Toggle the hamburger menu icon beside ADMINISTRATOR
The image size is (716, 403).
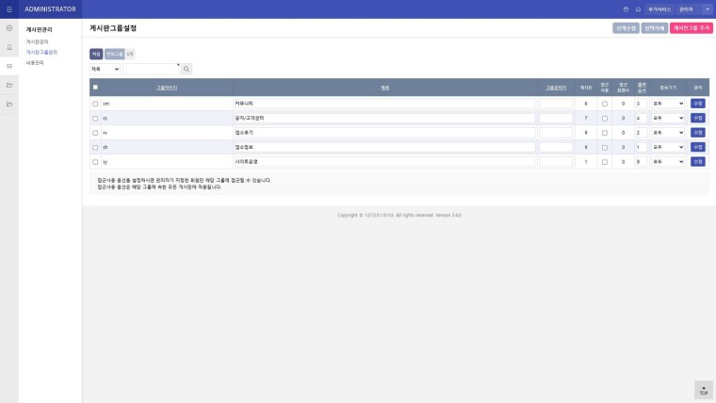[9, 9]
